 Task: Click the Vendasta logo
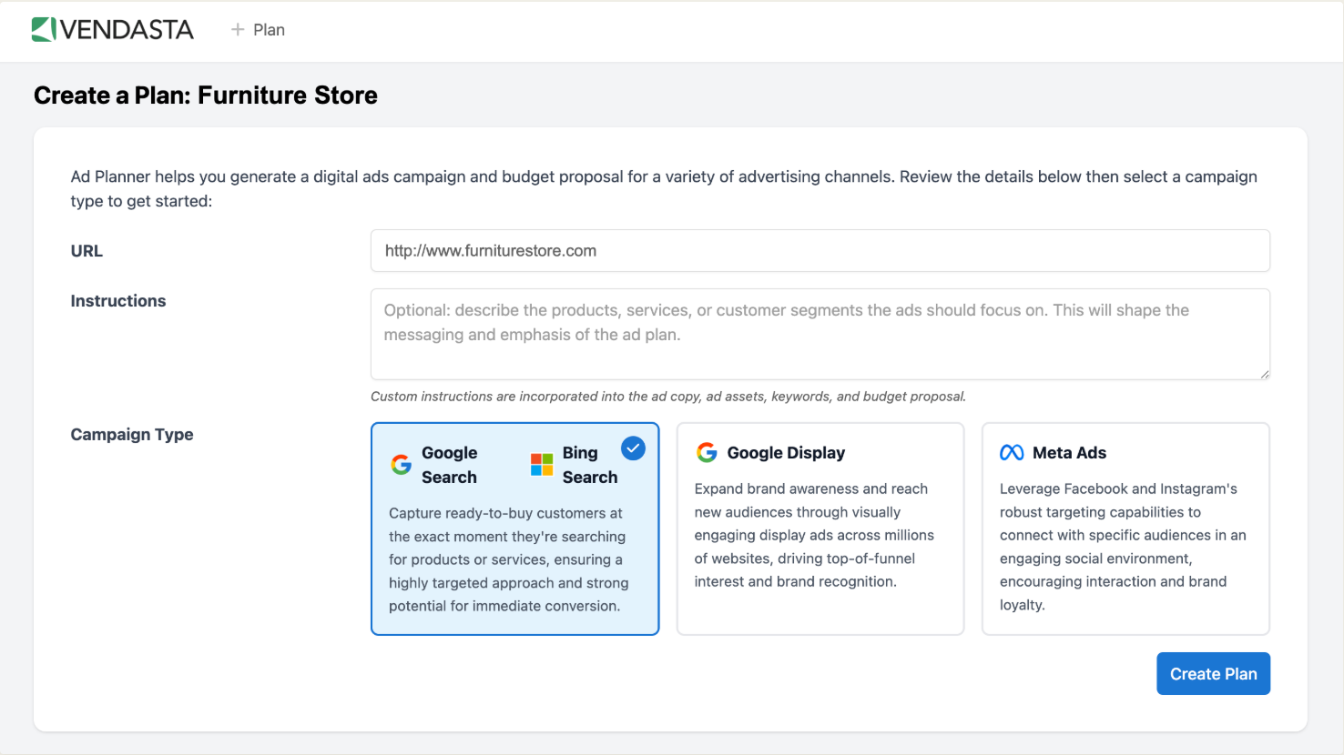(113, 30)
